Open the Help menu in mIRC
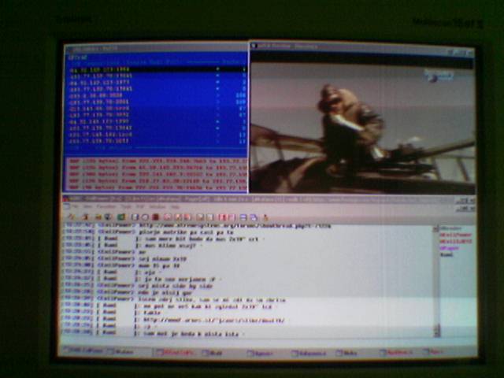 175,207
